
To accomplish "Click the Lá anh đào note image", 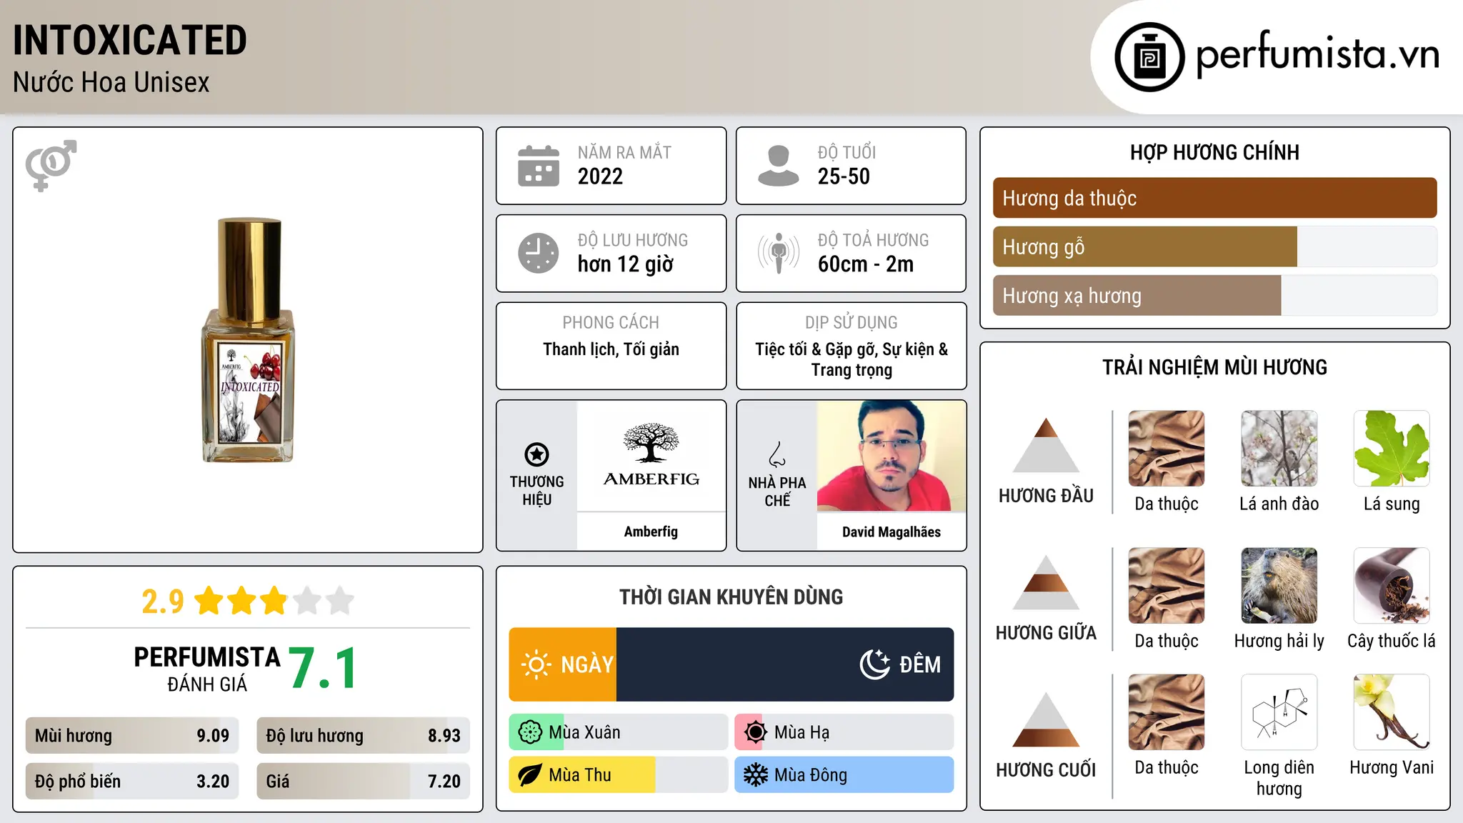I will tap(1279, 449).
